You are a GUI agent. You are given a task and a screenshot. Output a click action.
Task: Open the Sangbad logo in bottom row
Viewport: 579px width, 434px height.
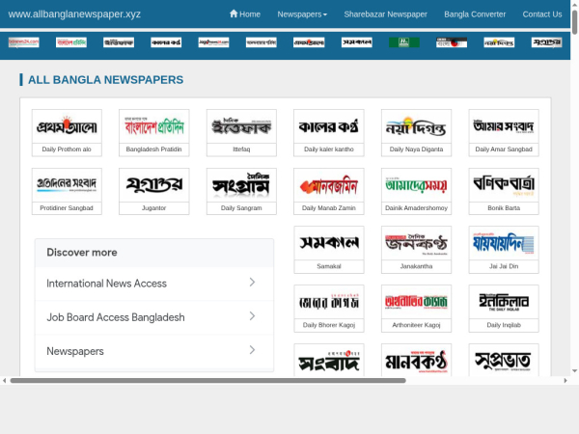click(x=329, y=361)
